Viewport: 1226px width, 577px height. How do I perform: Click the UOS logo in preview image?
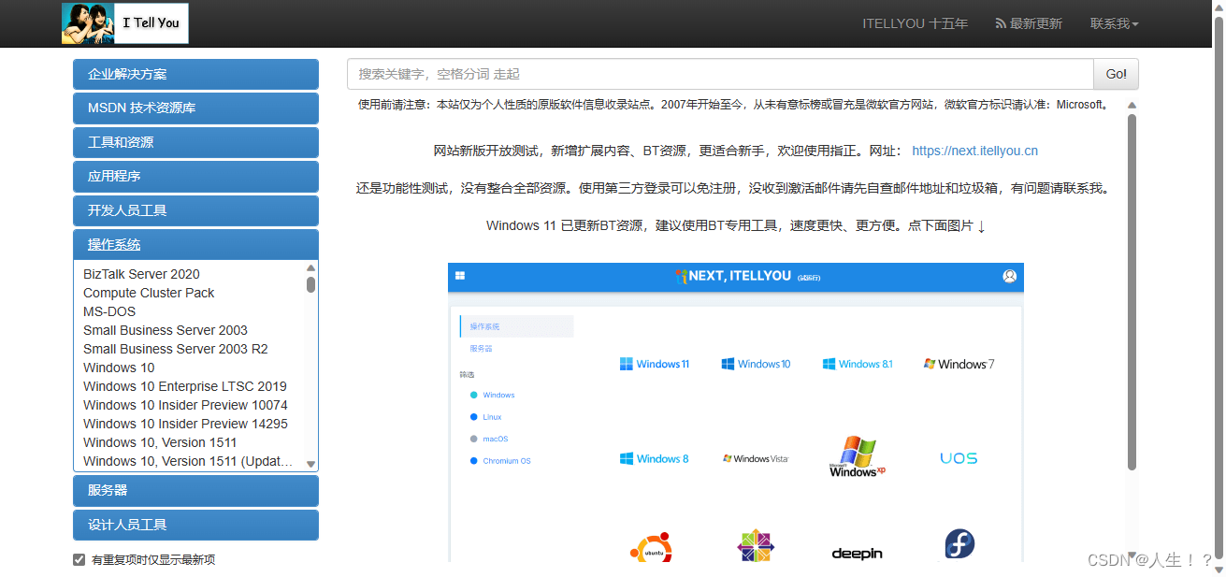pos(959,458)
